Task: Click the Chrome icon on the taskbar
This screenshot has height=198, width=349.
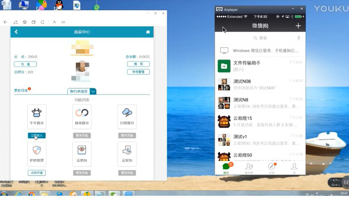Action: (x=32, y=194)
